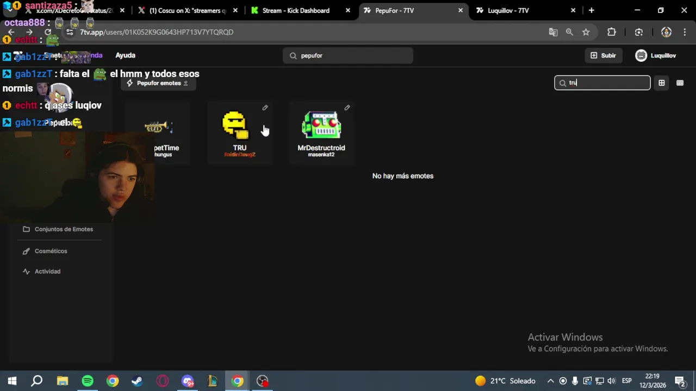Click the Actividad pulse icon
The width and height of the screenshot is (696, 391).
pos(26,272)
